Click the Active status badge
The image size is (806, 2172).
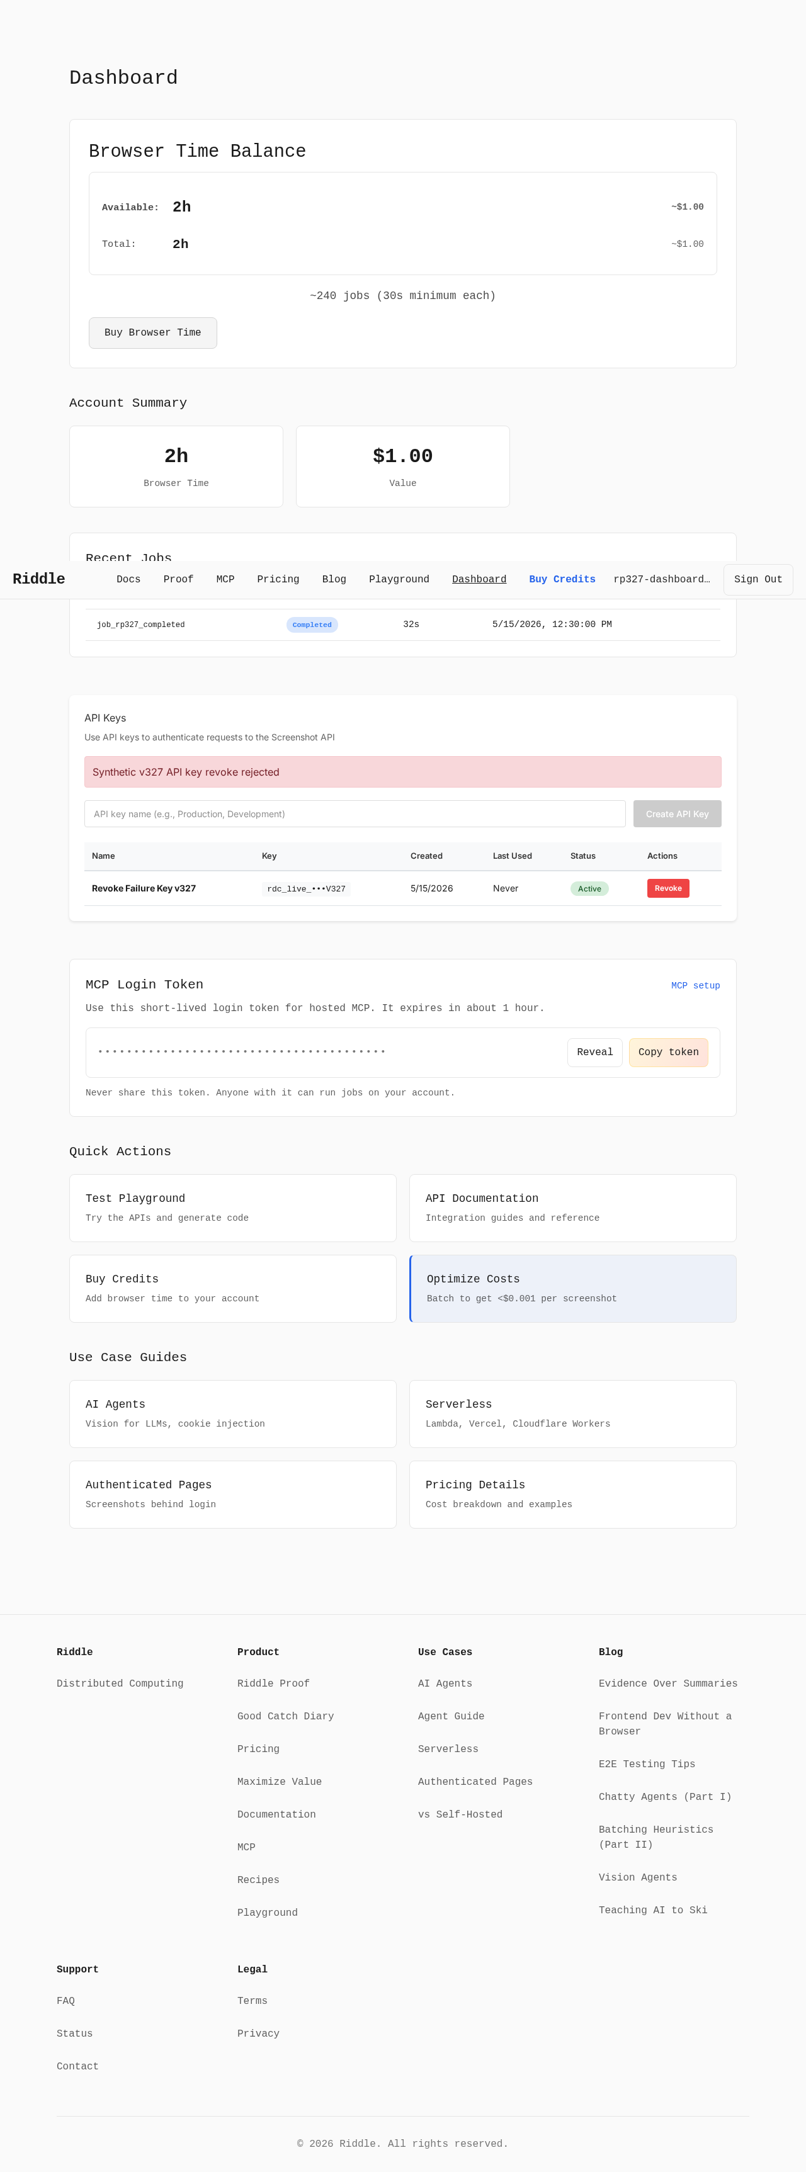point(589,889)
